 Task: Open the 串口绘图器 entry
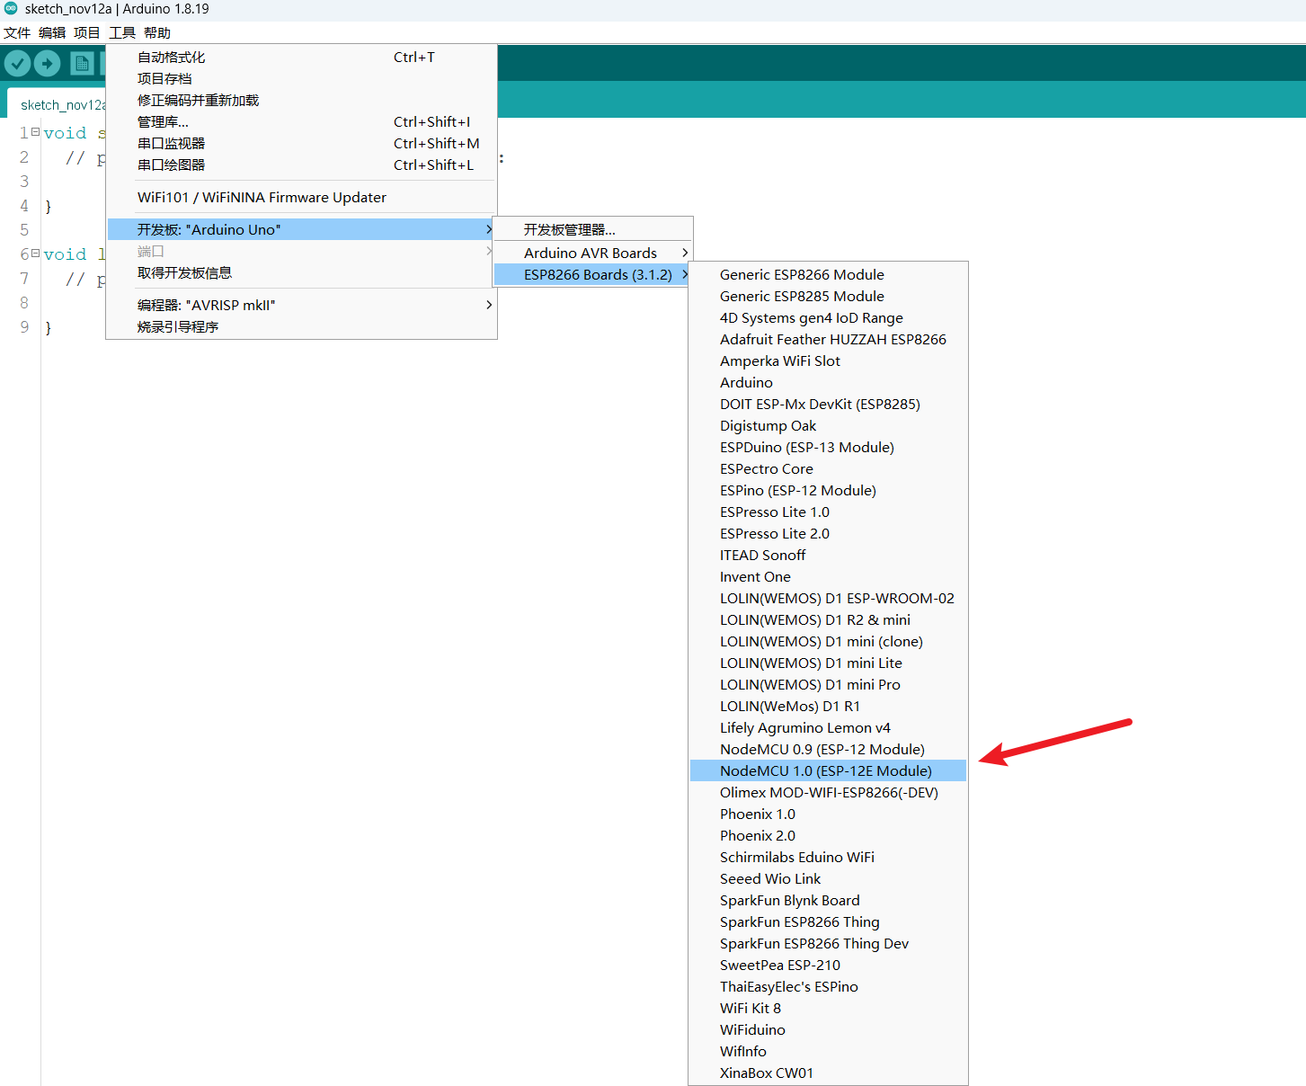301,165
